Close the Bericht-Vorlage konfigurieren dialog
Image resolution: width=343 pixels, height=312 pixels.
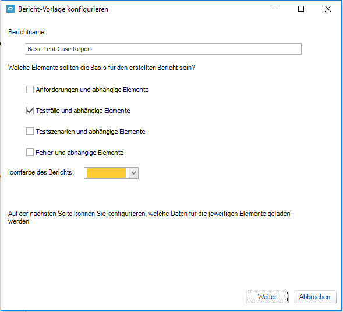tap(327, 9)
